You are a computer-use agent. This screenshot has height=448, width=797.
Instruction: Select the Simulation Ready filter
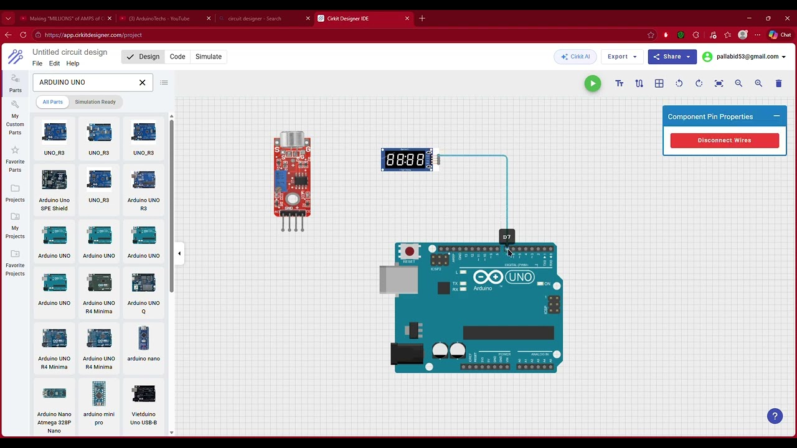pos(95,102)
